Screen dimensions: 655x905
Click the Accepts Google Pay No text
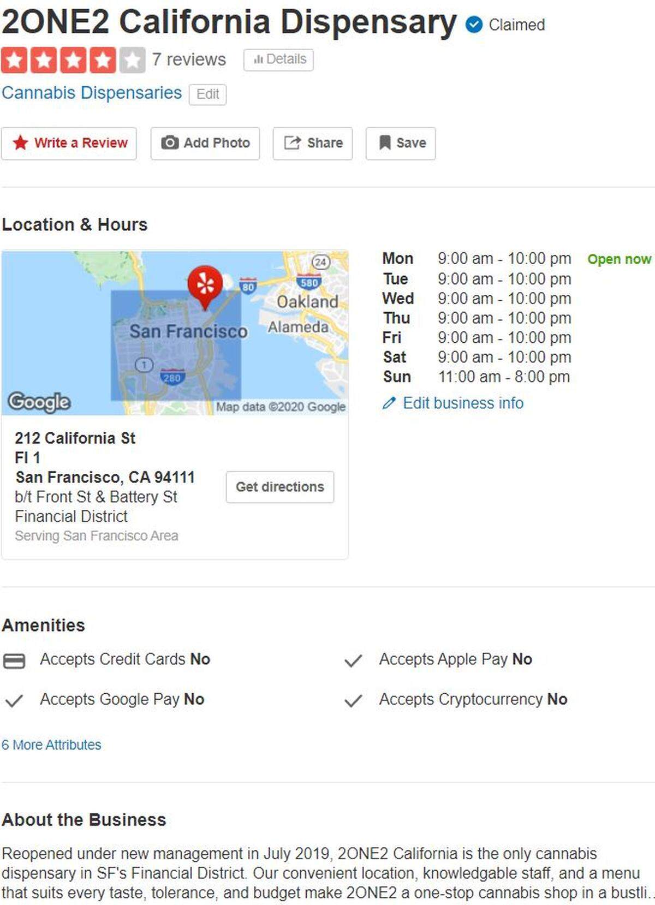[x=122, y=699]
